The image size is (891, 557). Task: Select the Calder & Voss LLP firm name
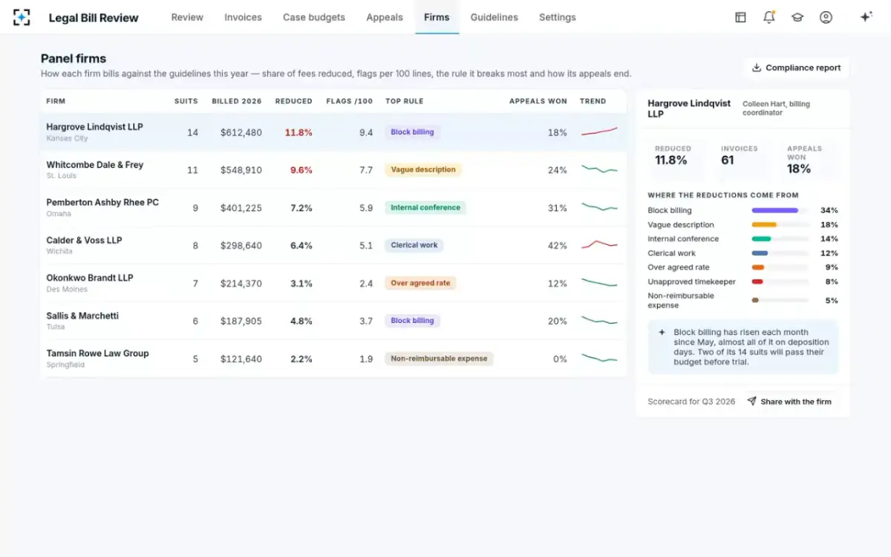(84, 240)
